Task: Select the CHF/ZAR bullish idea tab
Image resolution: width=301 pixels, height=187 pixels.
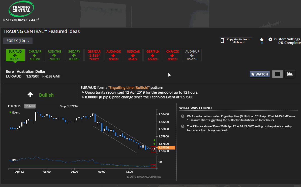Action: click(x=35, y=55)
